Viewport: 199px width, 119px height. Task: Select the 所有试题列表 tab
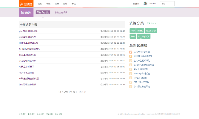43,12
